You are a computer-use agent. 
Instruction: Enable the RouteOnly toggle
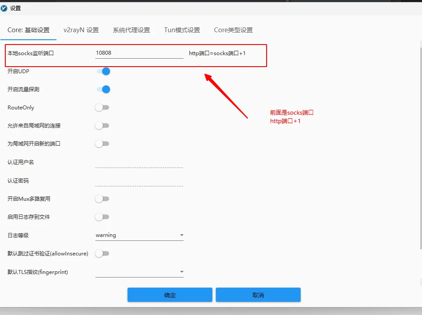pos(102,108)
